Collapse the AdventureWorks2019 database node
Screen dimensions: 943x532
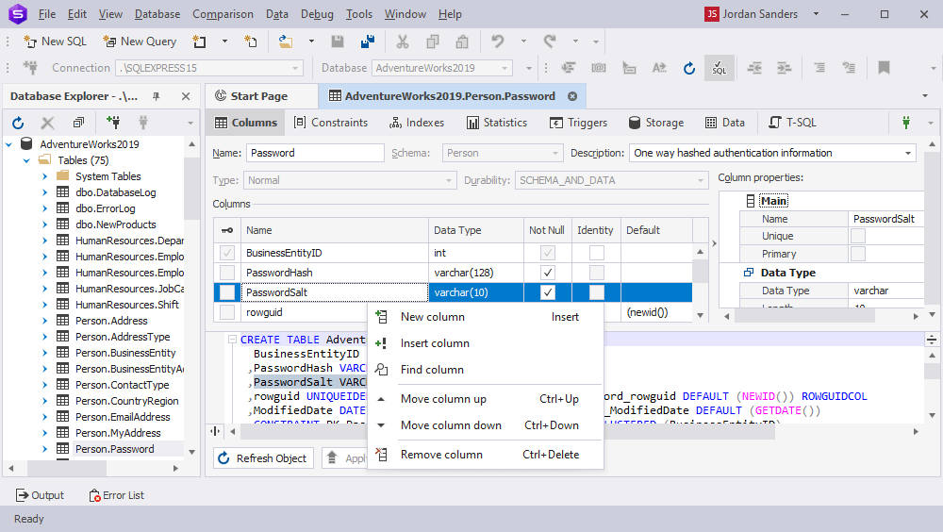point(9,144)
